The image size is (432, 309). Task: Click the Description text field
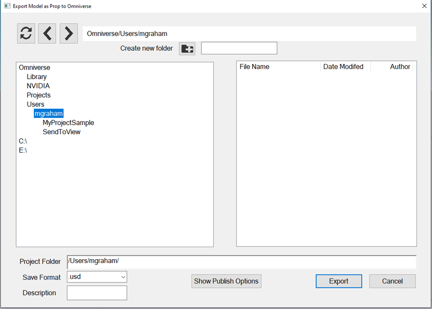click(97, 293)
